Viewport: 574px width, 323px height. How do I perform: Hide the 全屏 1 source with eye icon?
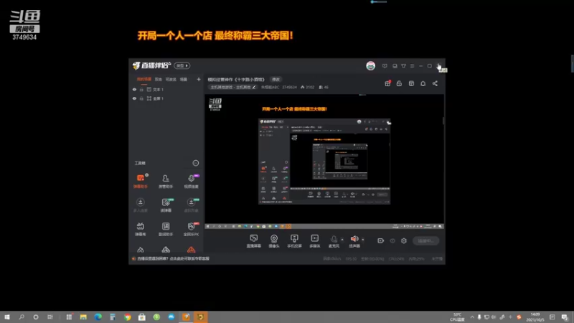click(x=134, y=98)
